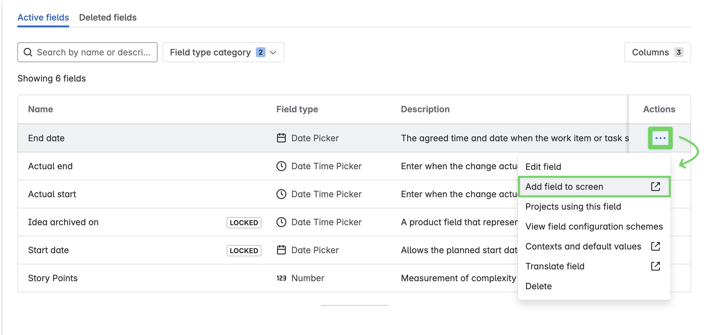The image size is (706, 335).
Task: Click the calendar icon in Start date row
Action: (281, 250)
